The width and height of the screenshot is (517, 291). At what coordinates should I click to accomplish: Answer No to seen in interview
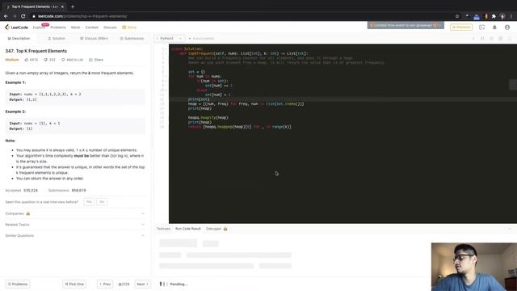(102, 202)
